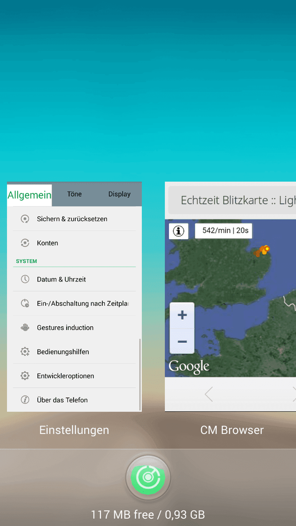Click the Google logo on map
Image resolution: width=296 pixels, height=526 pixels.
tap(189, 366)
